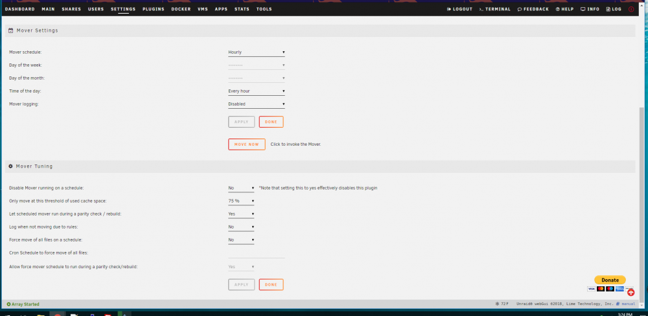The image size is (648, 316).
Task: Click Apply in Mover Tuning
Action: tap(241, 285)
